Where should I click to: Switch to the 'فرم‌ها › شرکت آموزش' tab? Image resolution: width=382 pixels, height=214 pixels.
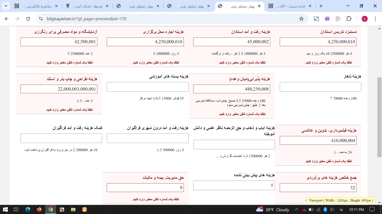click(x=85, y=6)
